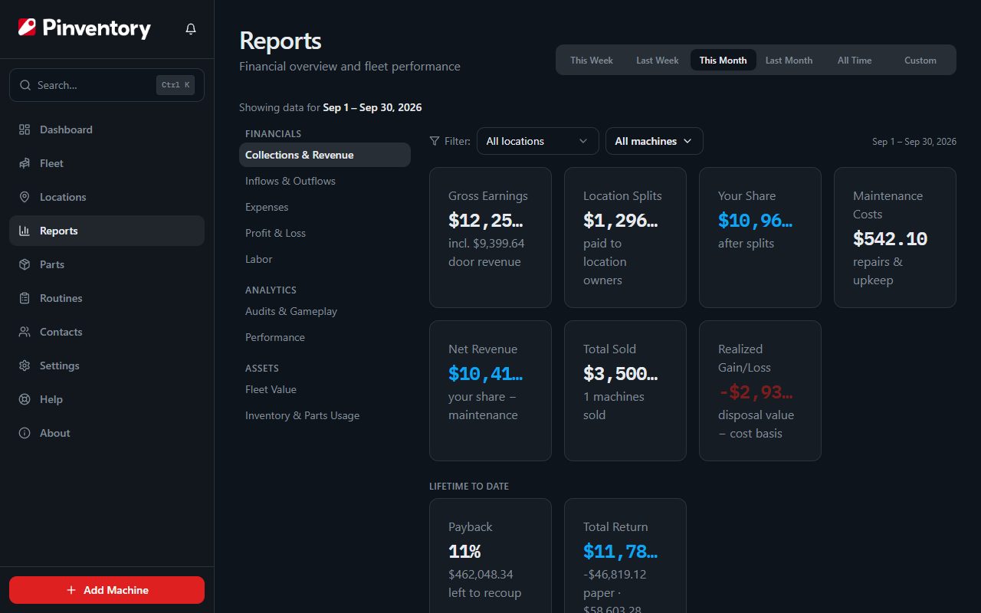Click the Realized Gain/Loss value
The width and height of the screenshot is (981, 613).
click(x=756, y=392)
